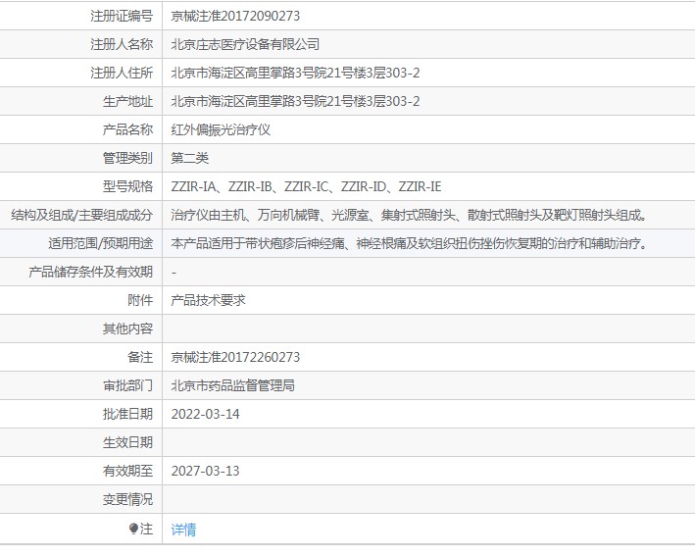Click the lightbulb icon beside 注
The image size is (695, 556).
133,529
